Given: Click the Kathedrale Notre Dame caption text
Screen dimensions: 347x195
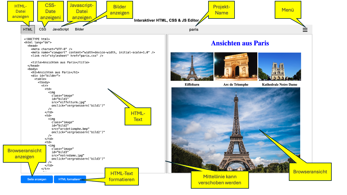Looking at the screenshot, I should (279, 85).
